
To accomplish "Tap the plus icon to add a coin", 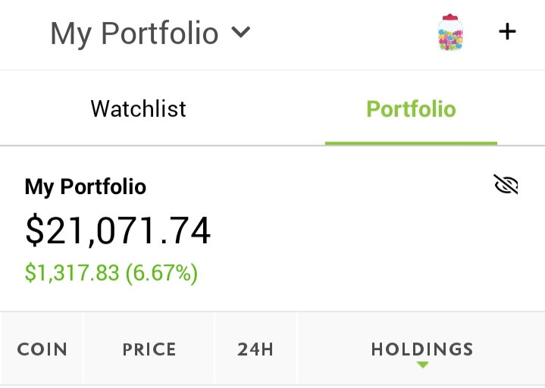I will [x=507, y=32].
